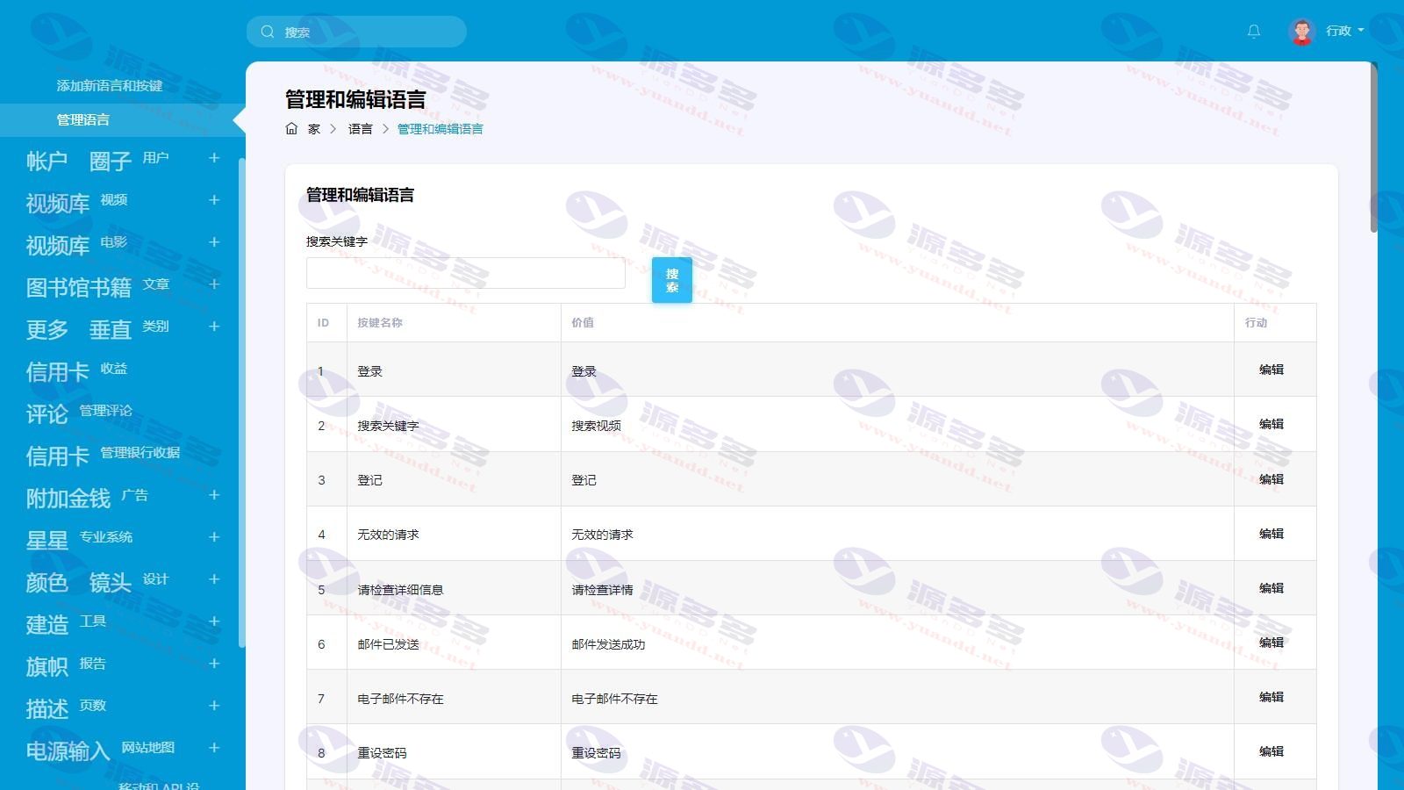Open the 行政 user dropdown
The image size is (1404, 790).
1344,31
